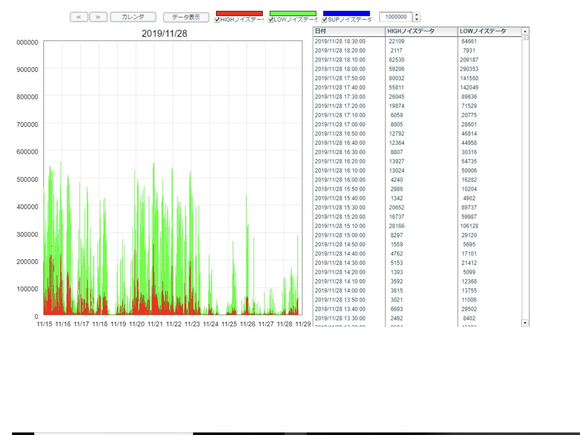Click HIGH value 1342 cell
This screenshot has width=580, height=435.
pyautogui.click(x=421, y=198)
